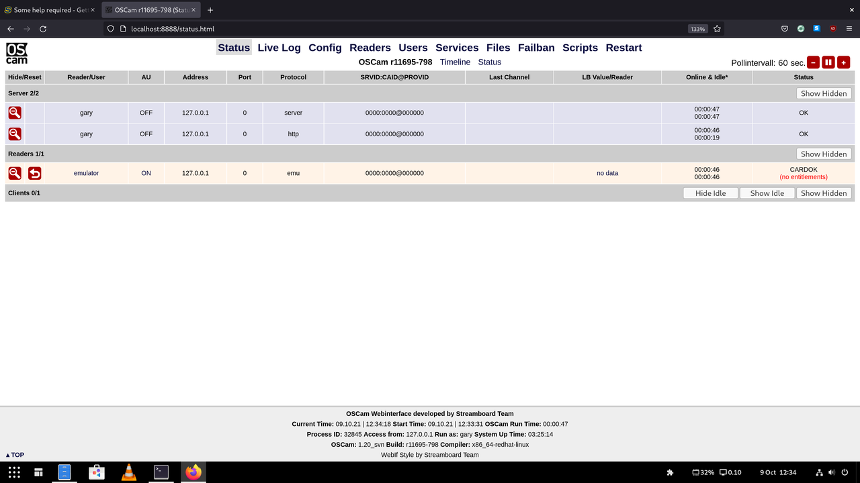Open details for the gary server row
Viewport: 860px width, 483px height.
pyautogui.click(x=15, y=113)
